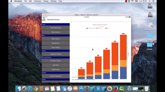Click Lines section header
The image size is (165, 92).
[x=56, y=25]
